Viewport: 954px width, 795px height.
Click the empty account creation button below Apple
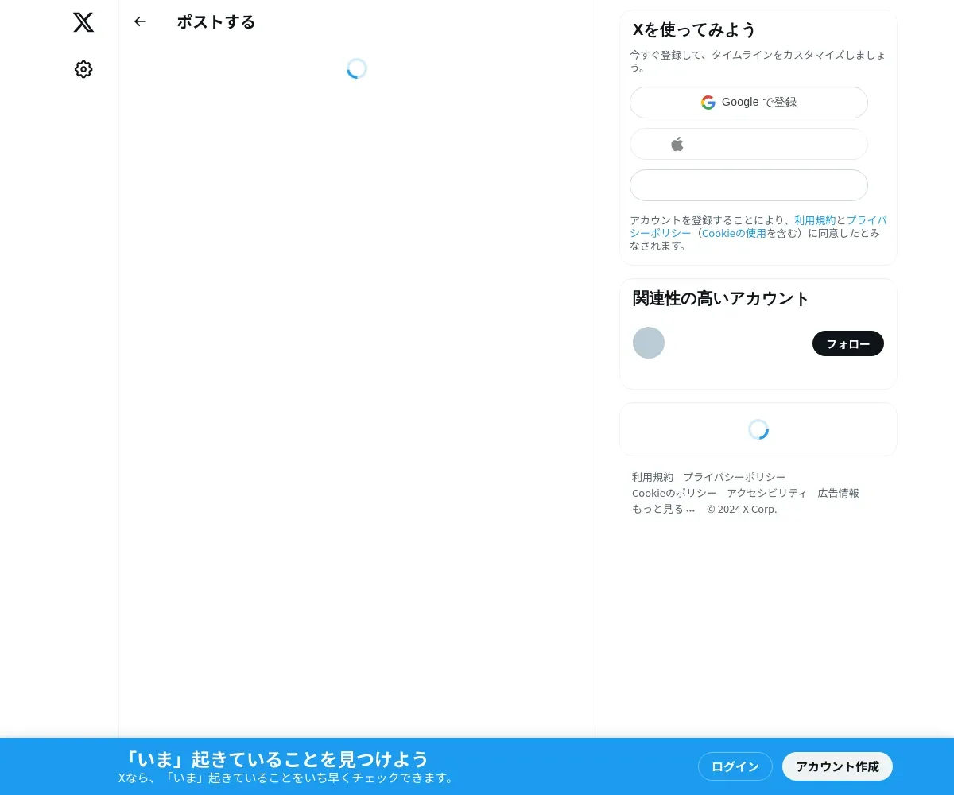(749, 185)
